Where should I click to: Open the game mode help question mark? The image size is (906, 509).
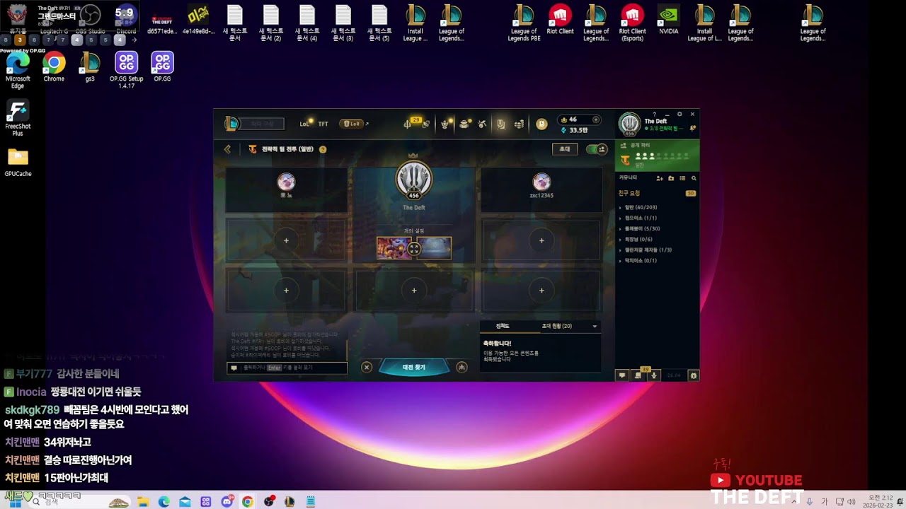[x=323, y=149]
